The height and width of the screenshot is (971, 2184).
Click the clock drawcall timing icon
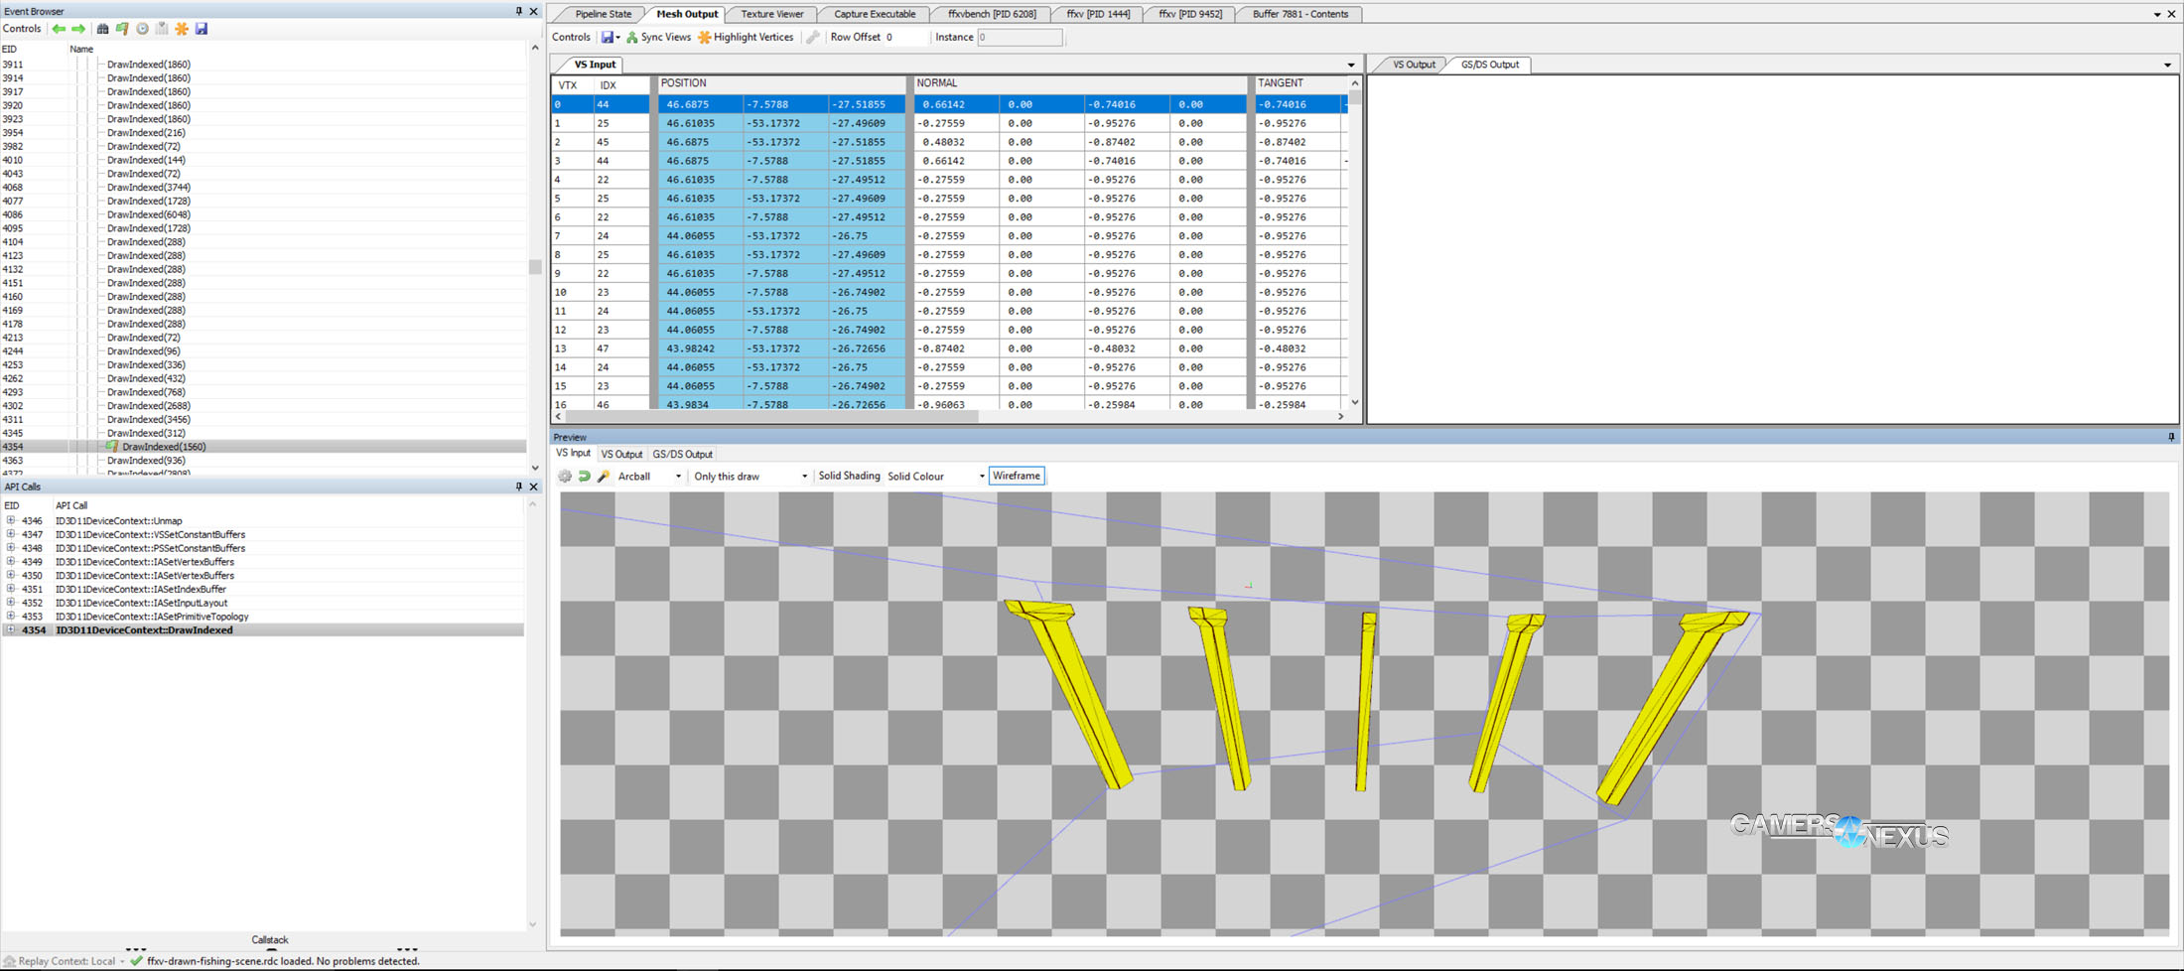click(142, 29)
